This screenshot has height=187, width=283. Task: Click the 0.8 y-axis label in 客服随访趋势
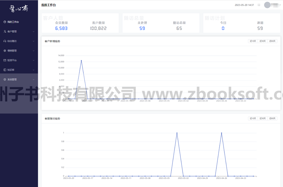(63, 142)
